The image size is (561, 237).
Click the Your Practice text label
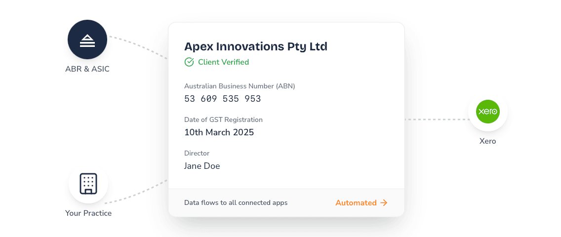(88, 213)
